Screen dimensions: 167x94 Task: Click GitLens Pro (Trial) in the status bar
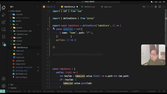[64, 91]
